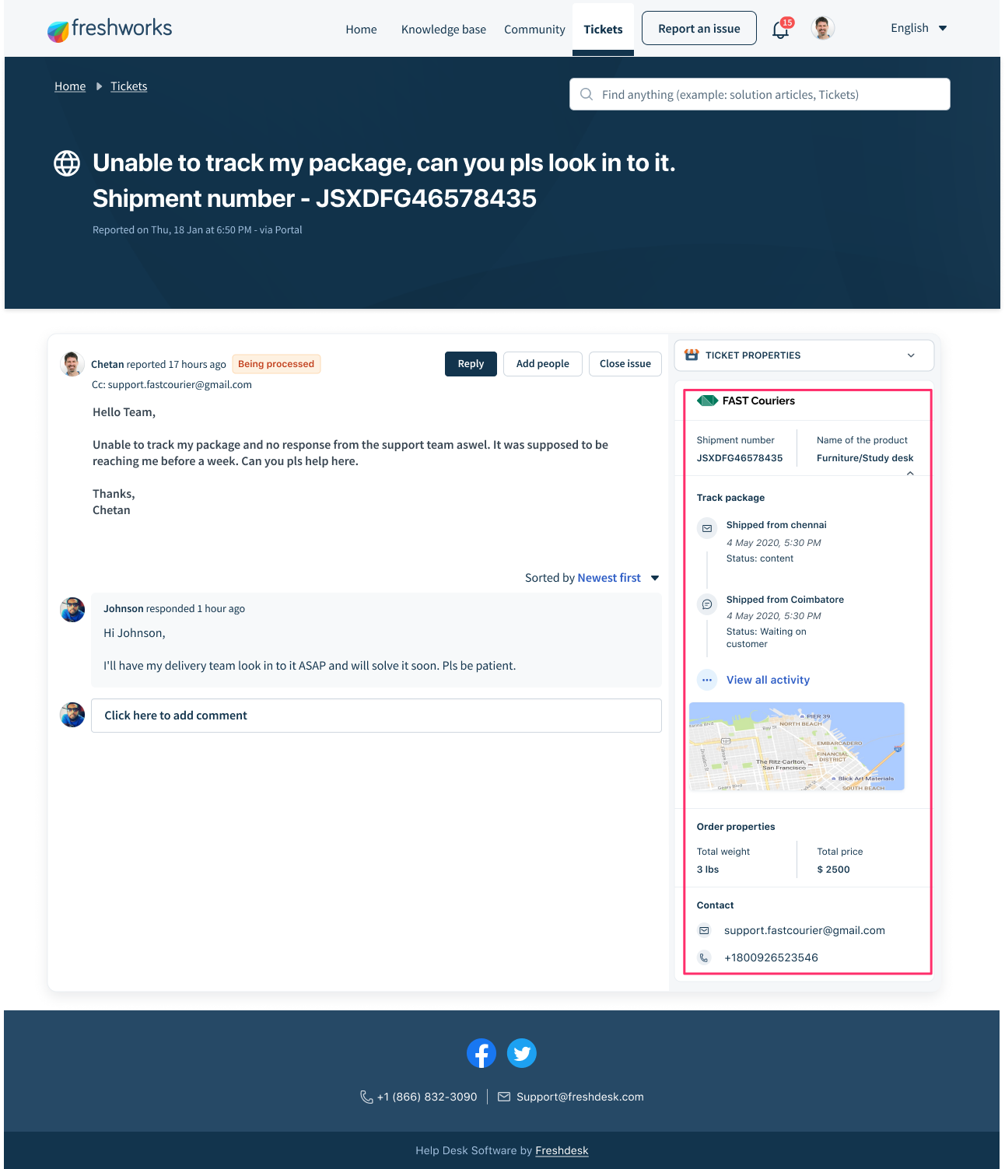
Task: Click the +1 (866) 832-3090 footer number
Action: [x=427, y=1097]
